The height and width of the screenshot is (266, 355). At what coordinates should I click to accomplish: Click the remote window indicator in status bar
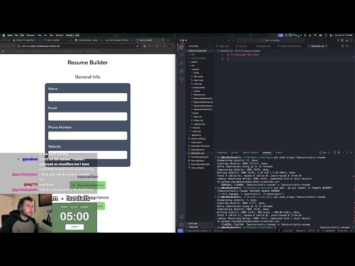[180, 231]
